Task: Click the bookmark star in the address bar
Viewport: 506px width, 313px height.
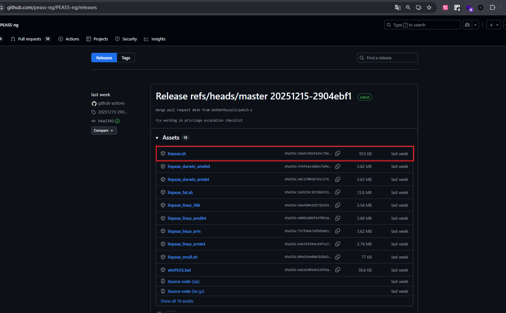Action: point(429,7)
